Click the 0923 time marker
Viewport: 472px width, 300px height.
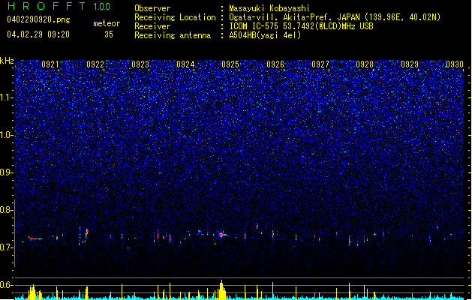coord(140,64)
